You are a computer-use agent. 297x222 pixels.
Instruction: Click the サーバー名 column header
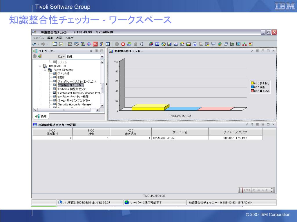click(x=180, y=132)
